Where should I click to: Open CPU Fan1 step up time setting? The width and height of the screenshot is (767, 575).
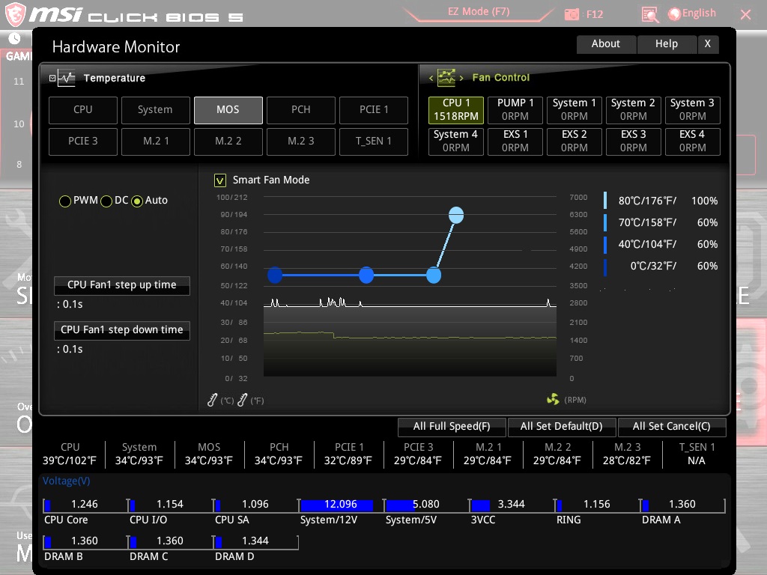(122, 285)
